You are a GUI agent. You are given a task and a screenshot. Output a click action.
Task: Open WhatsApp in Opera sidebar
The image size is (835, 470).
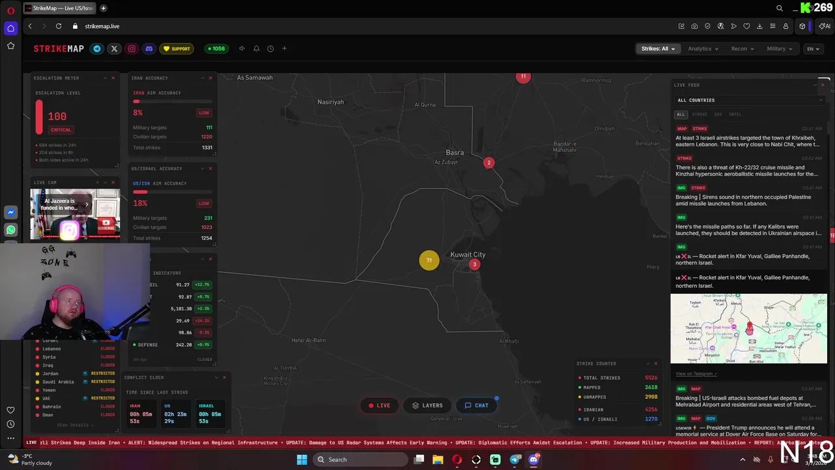coord(10,230)
